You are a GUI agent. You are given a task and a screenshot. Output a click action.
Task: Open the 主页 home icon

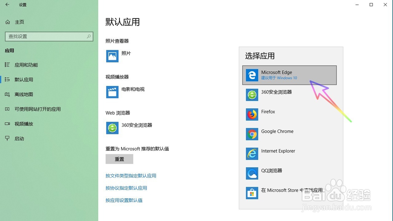pyautogui.click(x=7, y=22)
